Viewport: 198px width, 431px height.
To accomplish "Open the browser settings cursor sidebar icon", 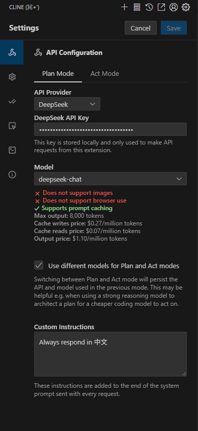I will 12,126.
